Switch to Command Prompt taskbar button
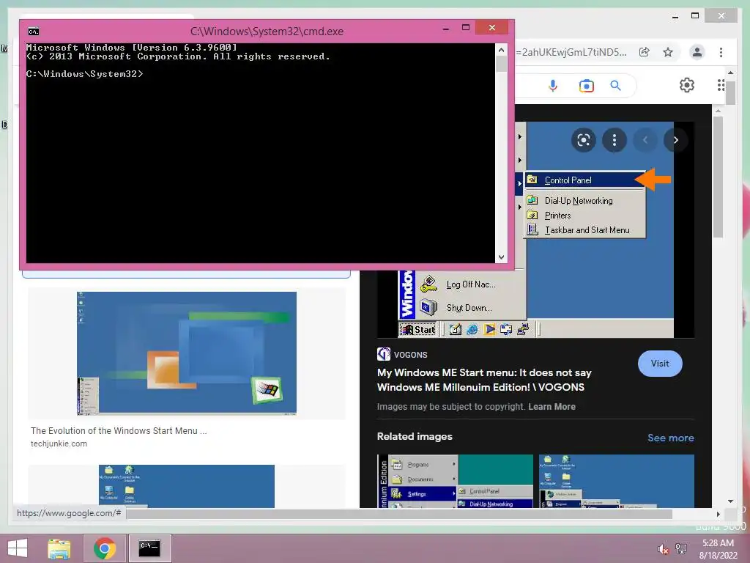Screen dimensions: 750x563 coord(149,548)
